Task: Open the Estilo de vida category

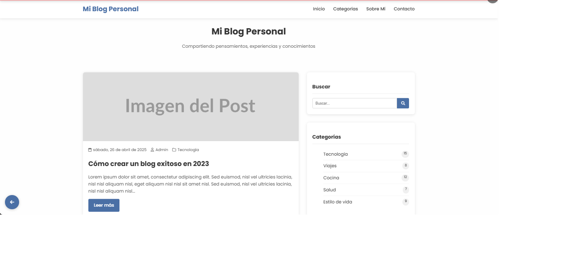Action: 337,202
